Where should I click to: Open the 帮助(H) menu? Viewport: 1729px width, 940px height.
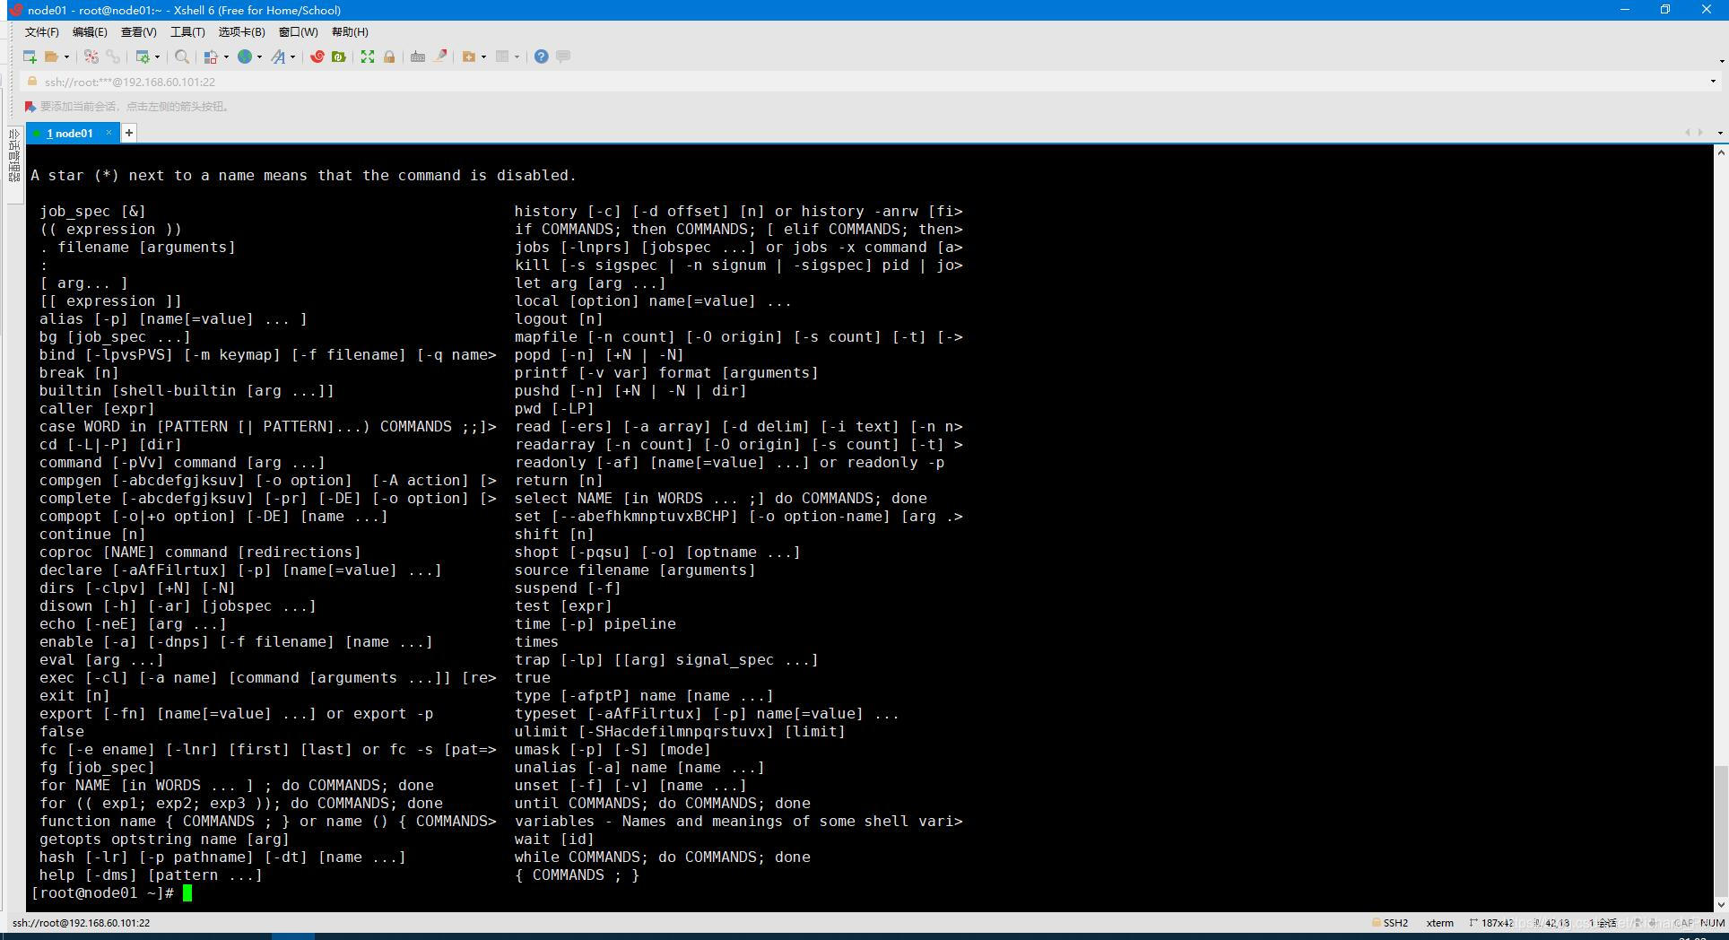click(350, 32)
